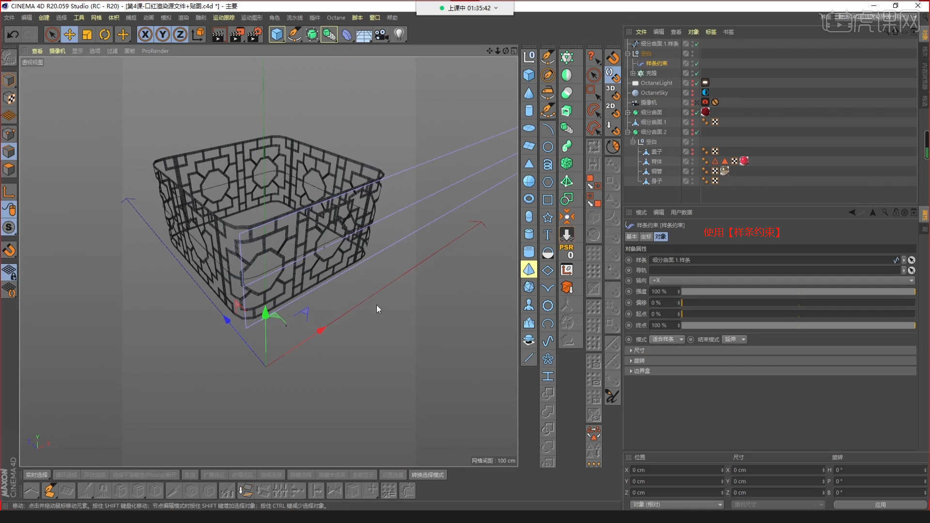Render the current view clapperboard icon

tap(218, 34)
